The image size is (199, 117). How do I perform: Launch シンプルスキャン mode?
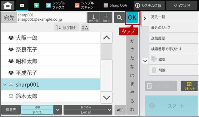[x=84, y=5]
